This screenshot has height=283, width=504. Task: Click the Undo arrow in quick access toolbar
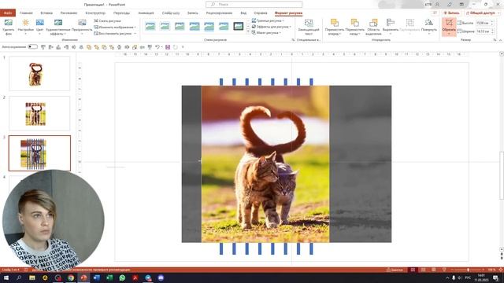pos(157,47)
